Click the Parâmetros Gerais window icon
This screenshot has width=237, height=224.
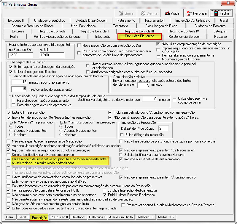4,4
